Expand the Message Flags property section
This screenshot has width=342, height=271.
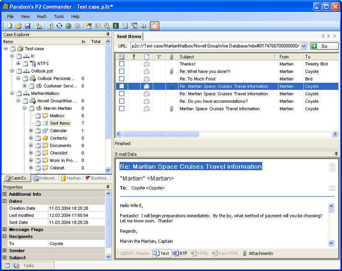point(5,229)
